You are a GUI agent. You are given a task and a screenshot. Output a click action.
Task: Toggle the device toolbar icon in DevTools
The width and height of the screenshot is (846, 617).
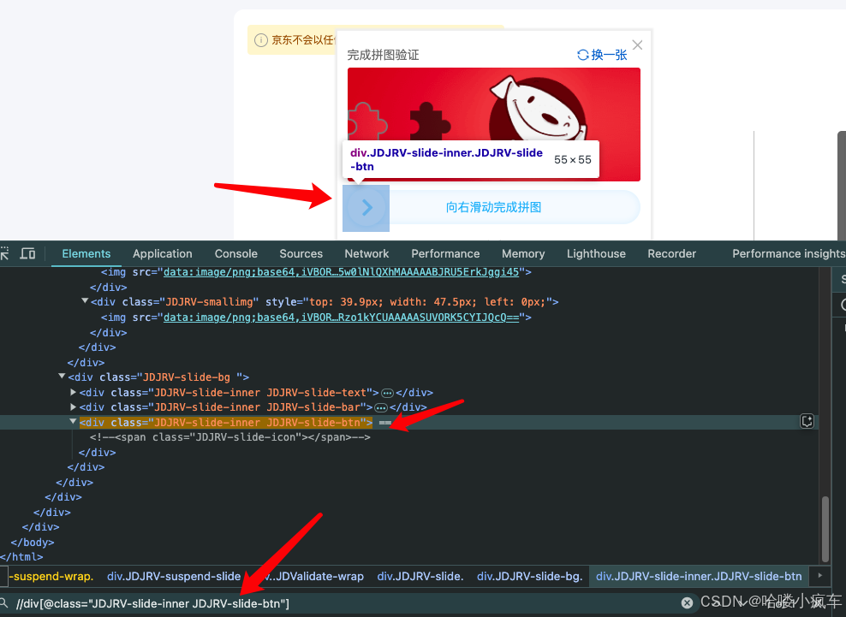(x=27, y=253)
